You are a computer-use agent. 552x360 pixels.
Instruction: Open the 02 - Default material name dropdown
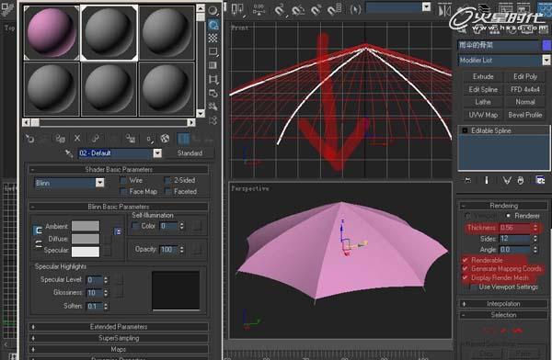pyautogui.click(x=157, y=153)
